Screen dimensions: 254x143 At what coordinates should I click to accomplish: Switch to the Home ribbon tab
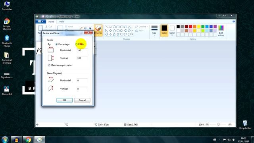pos(51,21)
